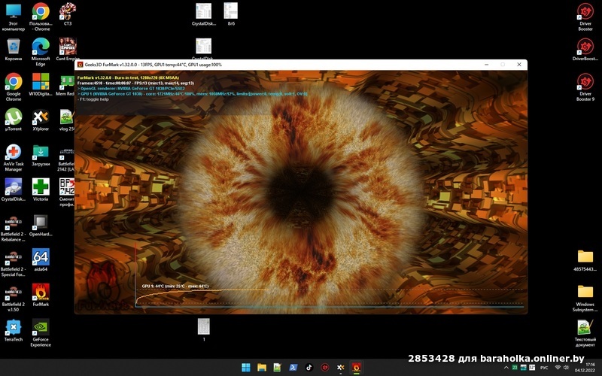This screenshot has width=602, height=376.
Task: Select the XYplorer desktop shortcut
Action: coord(41,120)
